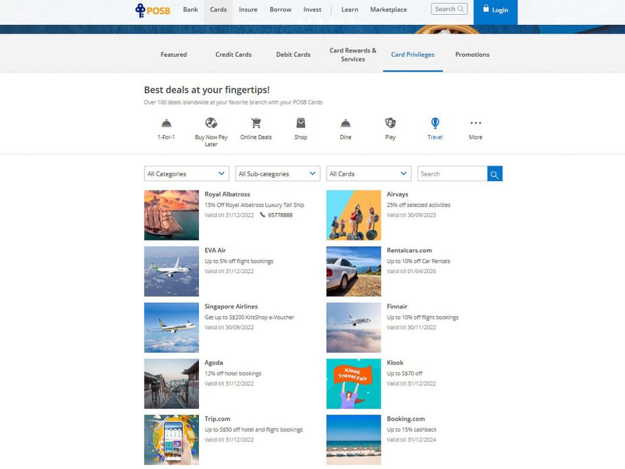Click '25% off selected activities' text

419,205
